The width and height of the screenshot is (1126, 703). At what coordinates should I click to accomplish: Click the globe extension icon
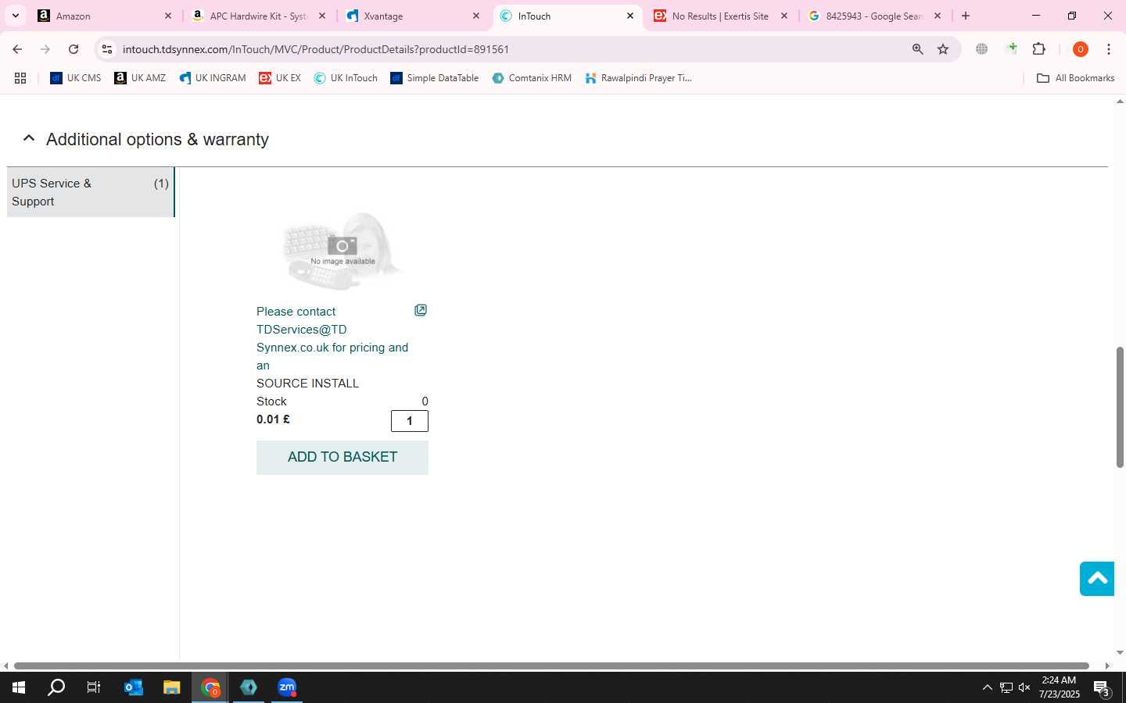[x=982, y=49]
